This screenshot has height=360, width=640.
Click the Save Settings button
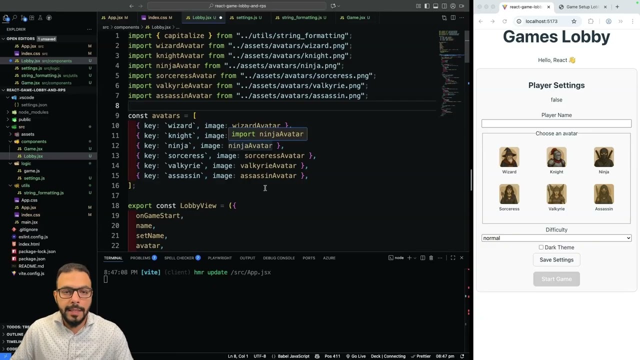(556, 260)
